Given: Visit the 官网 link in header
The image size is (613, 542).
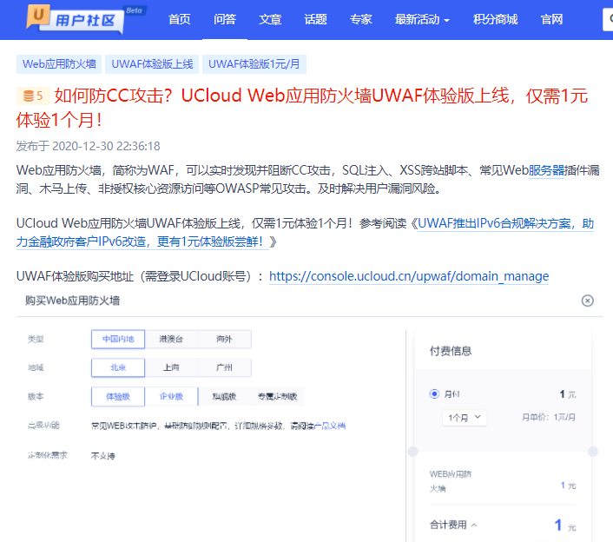Looking at the screenshot, I should click(551, 19).
